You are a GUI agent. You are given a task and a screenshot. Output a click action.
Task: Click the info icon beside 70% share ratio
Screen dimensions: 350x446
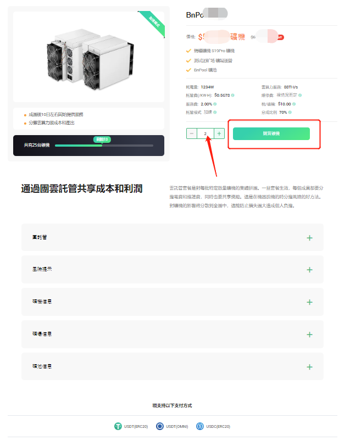(290, 113)
